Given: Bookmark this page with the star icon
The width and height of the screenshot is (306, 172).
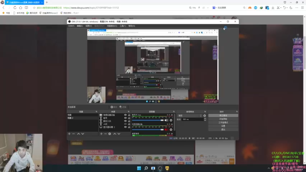Looking at the screenshot, I should 34,8.
